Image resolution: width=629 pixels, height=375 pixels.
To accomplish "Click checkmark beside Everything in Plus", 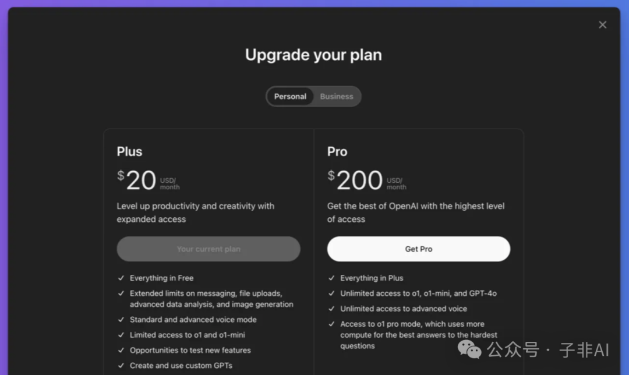I will click(x=331, y=278).
